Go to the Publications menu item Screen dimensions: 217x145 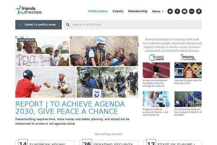coord(98,11)
